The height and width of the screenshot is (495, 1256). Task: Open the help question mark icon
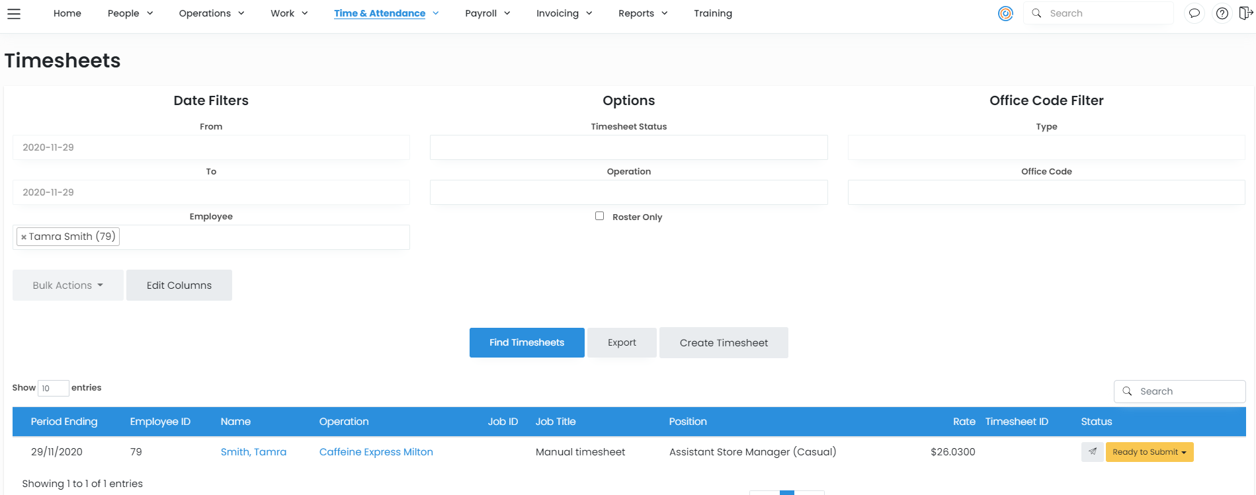[x=1222, y=13]
